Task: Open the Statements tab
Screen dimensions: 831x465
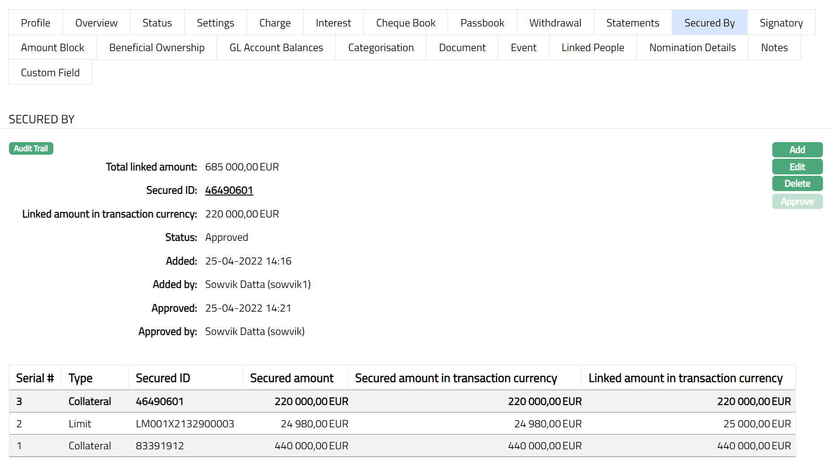Action: click(632, 23)
